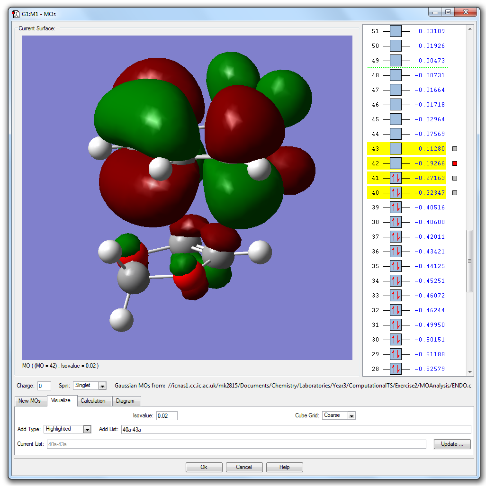486x487 pixels.
Task: Click energy value 0.03189
Action: 432,31
